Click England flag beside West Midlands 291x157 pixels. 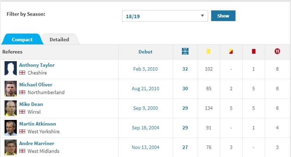[x=22, y=151]
